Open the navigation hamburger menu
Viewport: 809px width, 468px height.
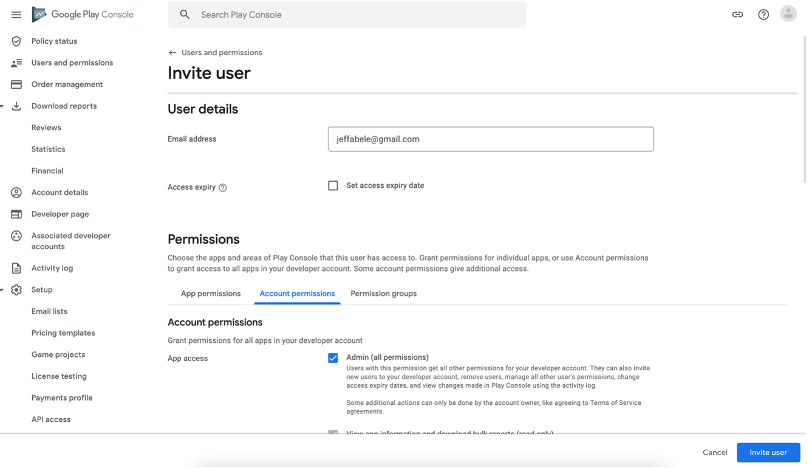(16, 14)
